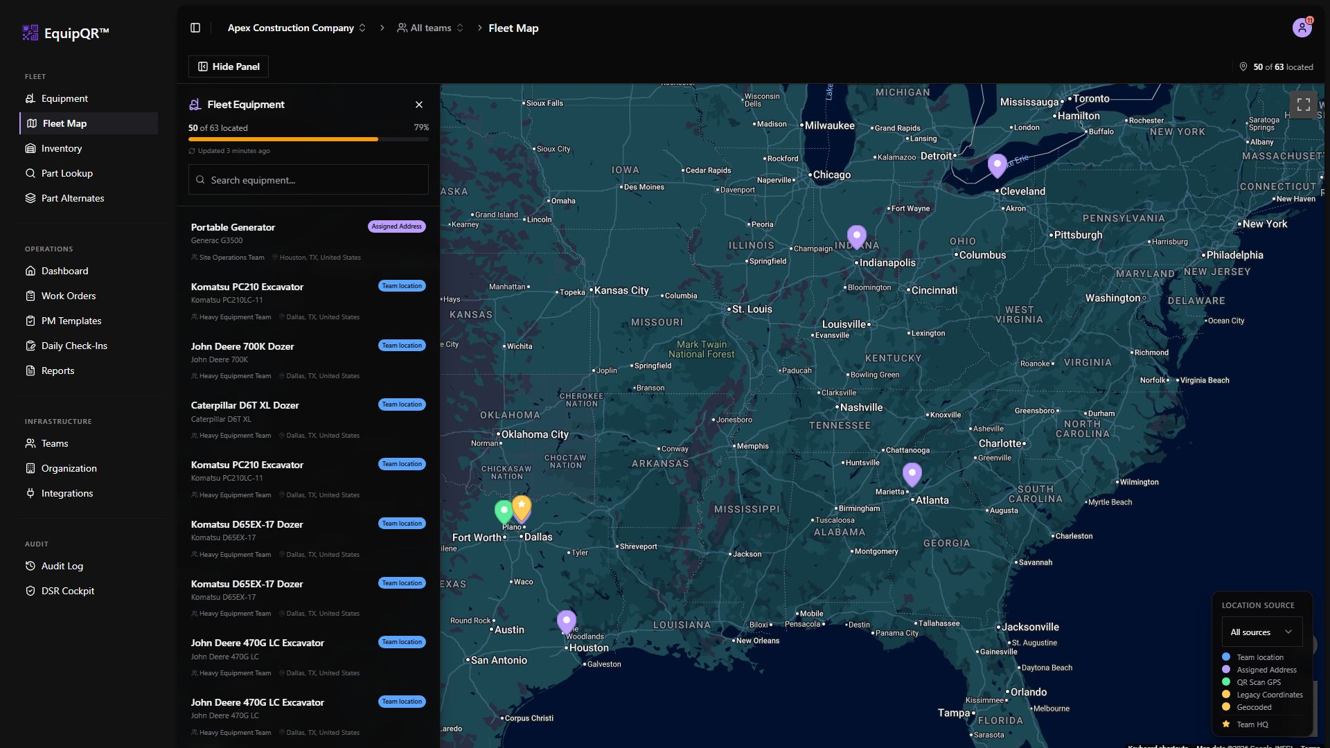Viewport: 1330px width, 748px height.
Task: Click 'John Deere 700K' model text
Action: 219,359
